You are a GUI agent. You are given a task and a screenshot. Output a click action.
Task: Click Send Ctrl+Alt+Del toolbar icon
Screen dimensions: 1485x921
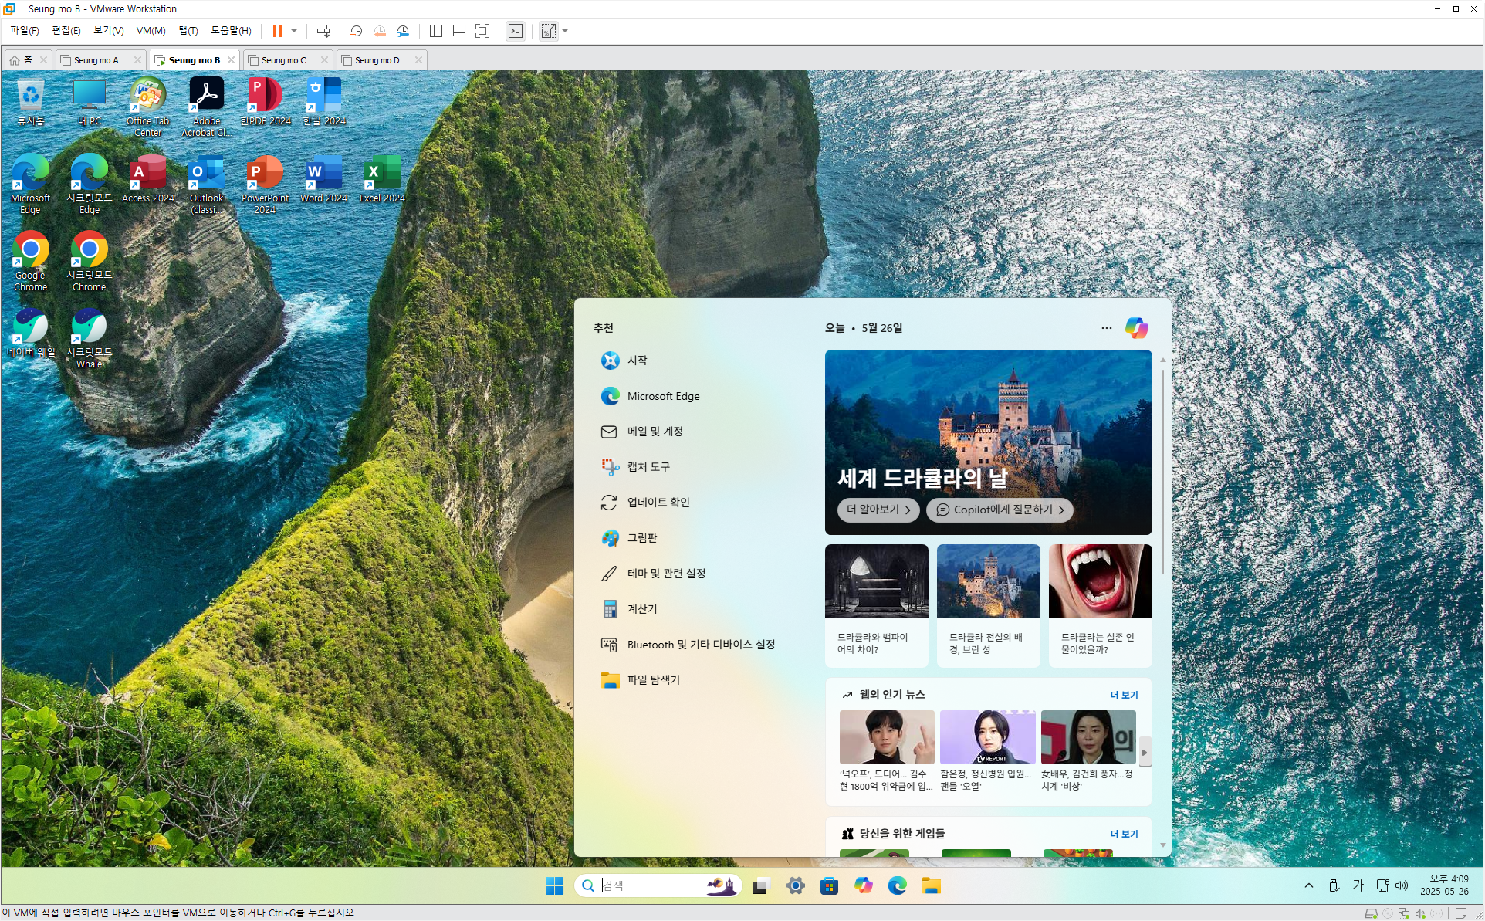tap(323, 31)
